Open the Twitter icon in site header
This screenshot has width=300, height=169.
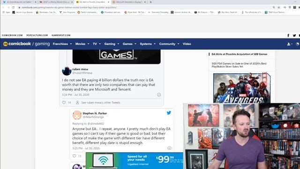click(x=294, y=36)
